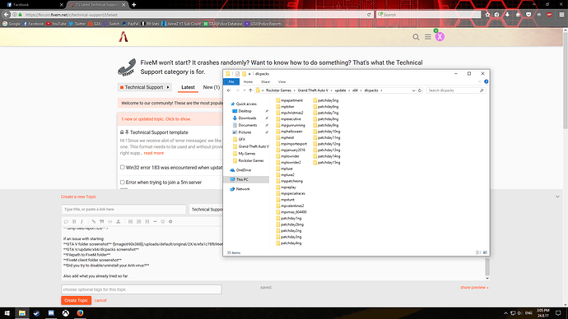Click read more in the template topic
568x319 pixels.
154,153
